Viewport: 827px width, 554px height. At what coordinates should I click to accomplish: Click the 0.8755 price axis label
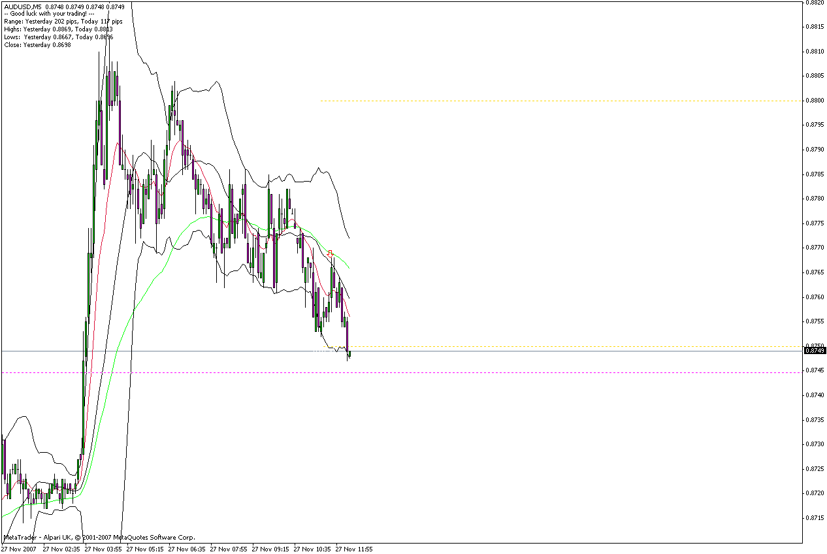815,321
